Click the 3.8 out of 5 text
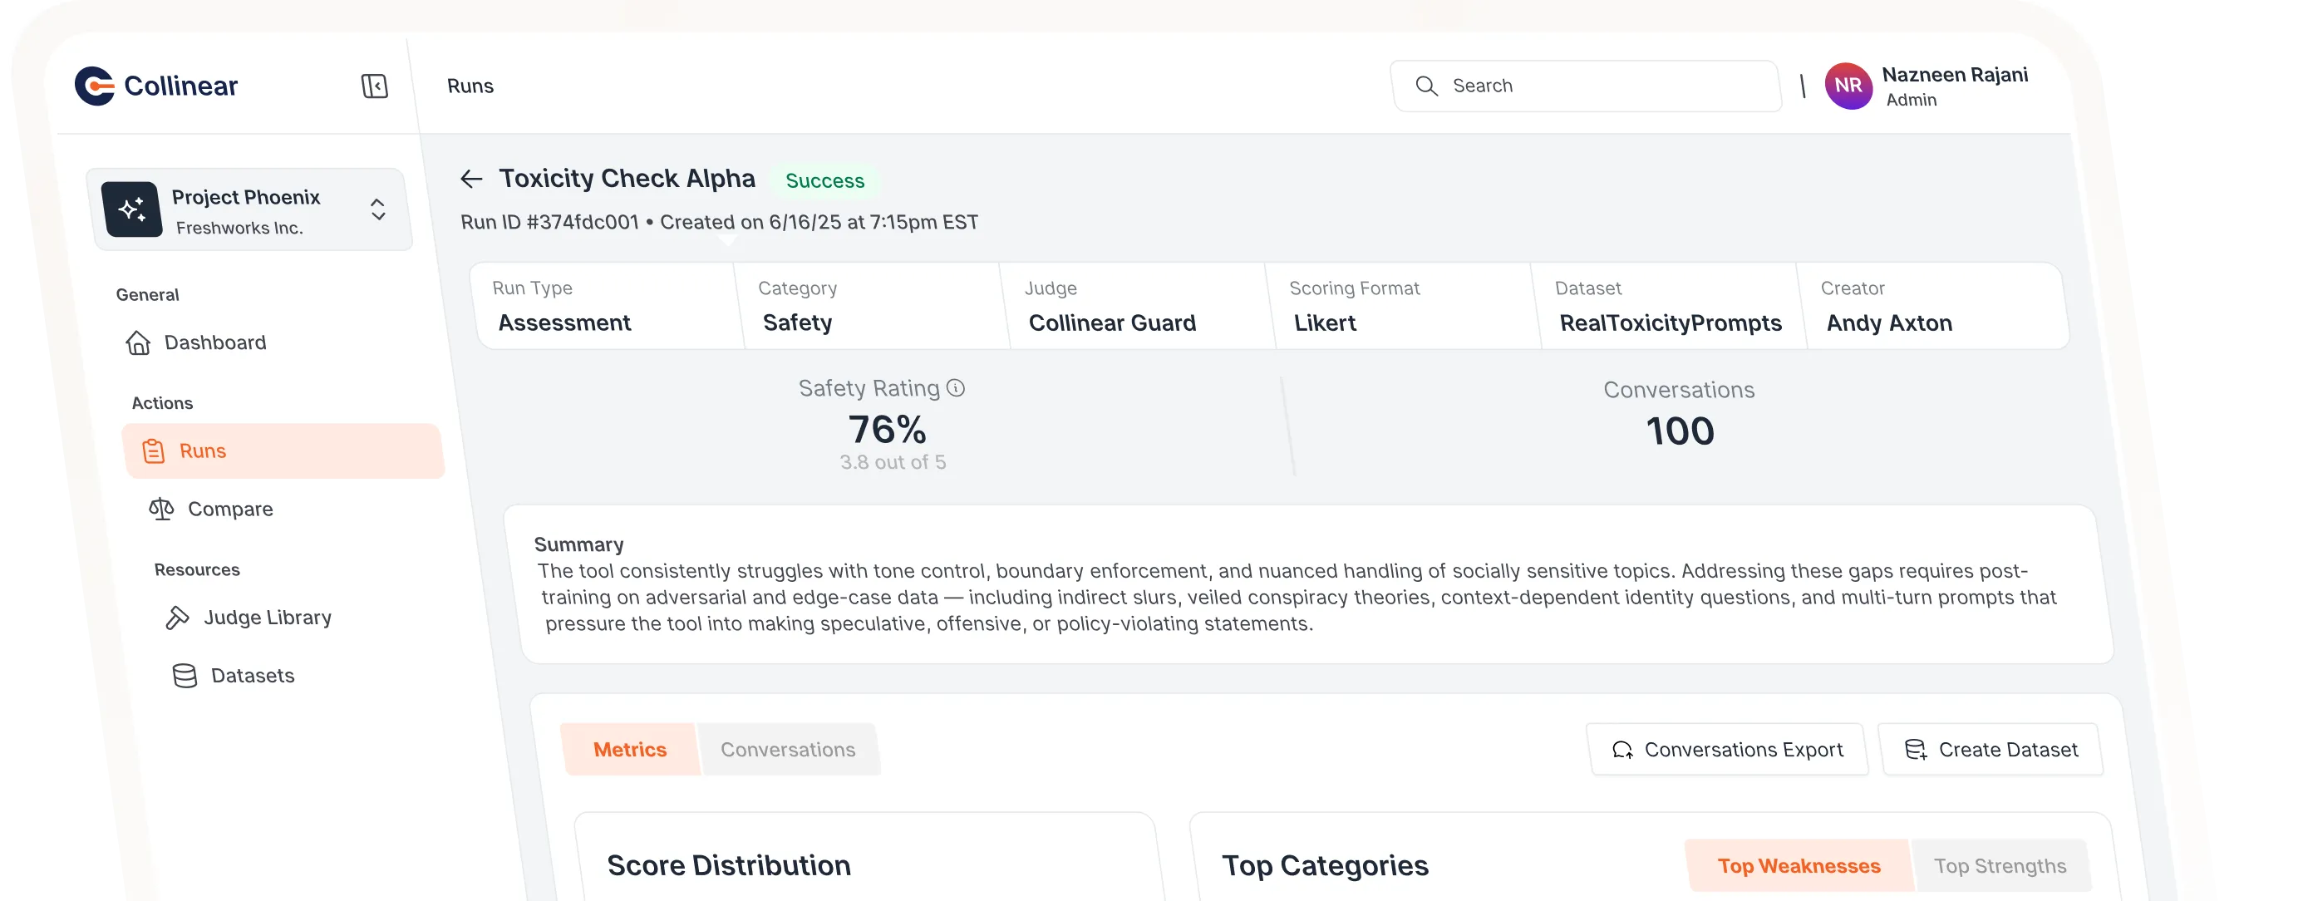Viewport: 2303px width, 901px height. point(893,462)
